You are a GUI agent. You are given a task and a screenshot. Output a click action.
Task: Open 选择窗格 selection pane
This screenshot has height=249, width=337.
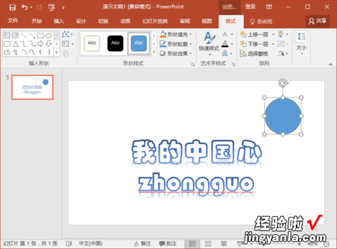(254, 53)
